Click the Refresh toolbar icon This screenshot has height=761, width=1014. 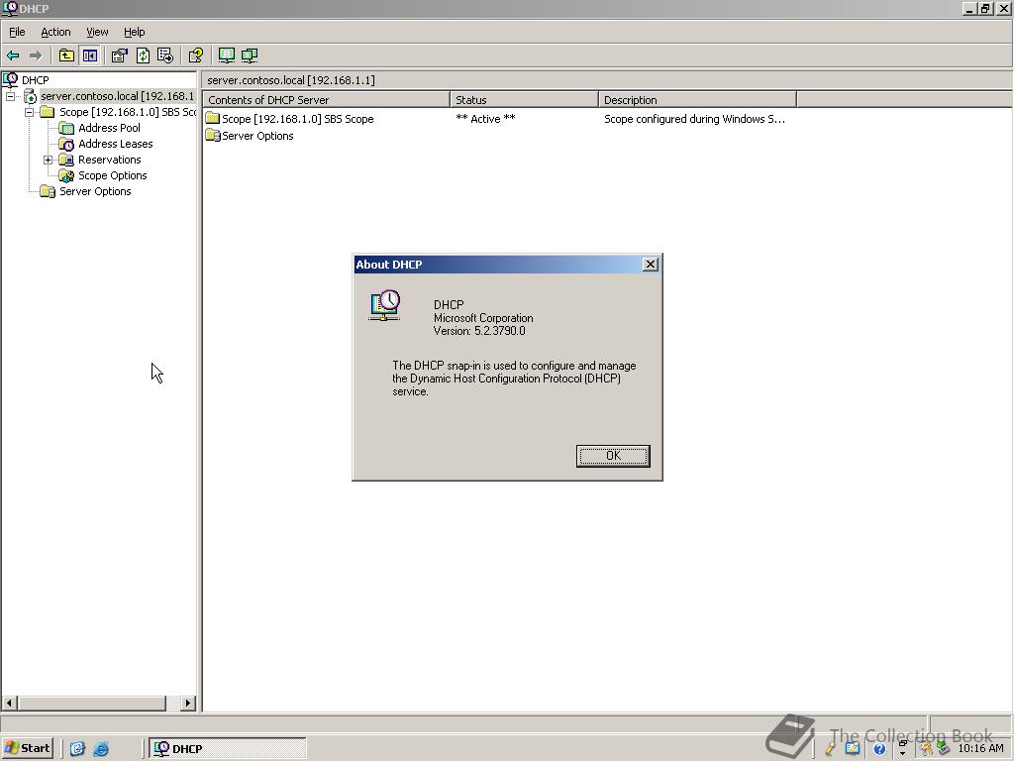[143, 55]
